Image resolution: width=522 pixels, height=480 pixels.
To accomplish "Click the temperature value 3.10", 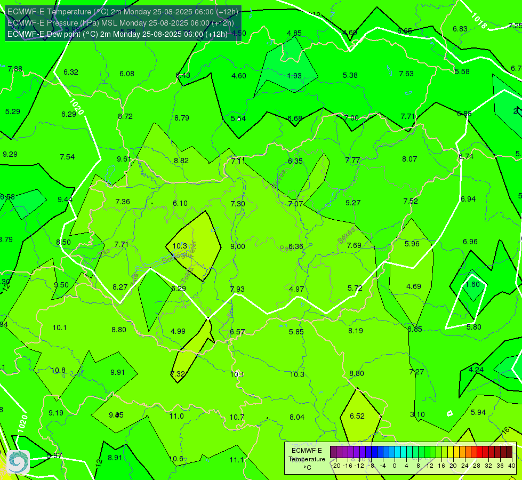I will point(417,414).
